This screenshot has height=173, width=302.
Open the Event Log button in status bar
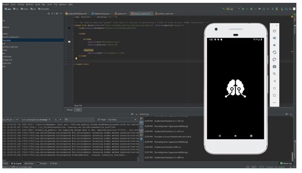pyautogui.click(x=286, y=164)
